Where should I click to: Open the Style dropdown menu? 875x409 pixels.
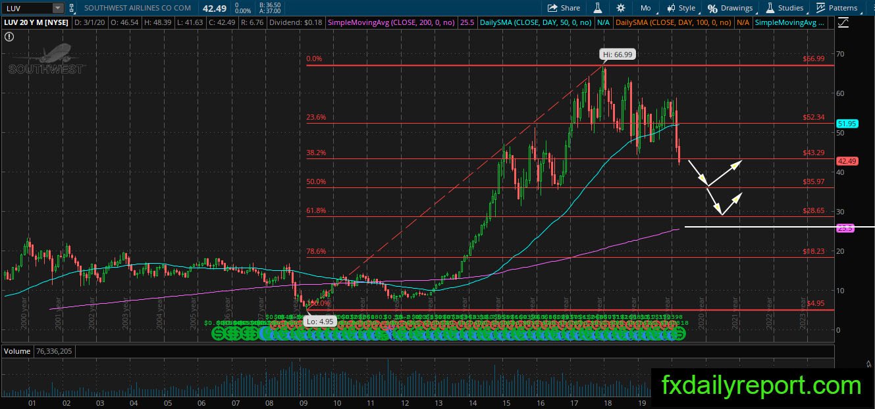[x=681, y=8]
